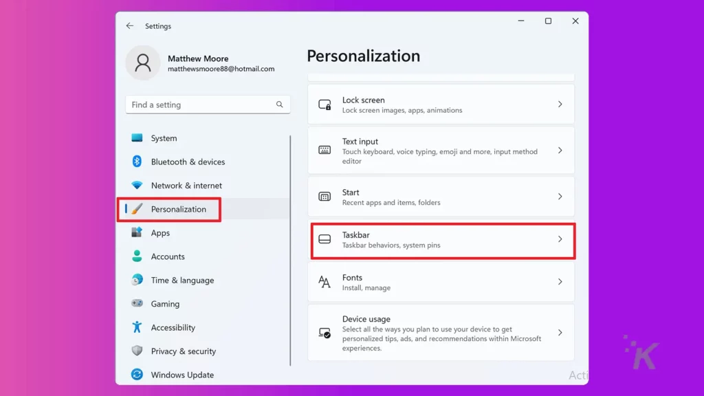Open Device usage via chevron
The height and width of the screenshot is (396, 704).
[560, 333]
